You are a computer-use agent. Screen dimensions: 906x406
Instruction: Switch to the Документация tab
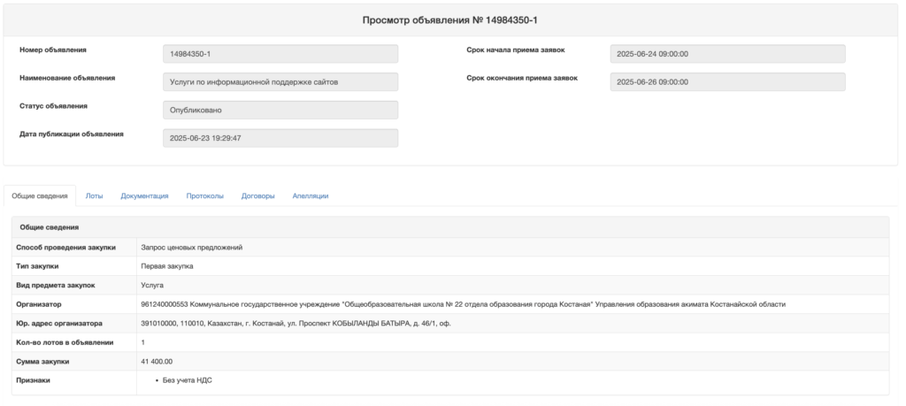pos(144,195)
